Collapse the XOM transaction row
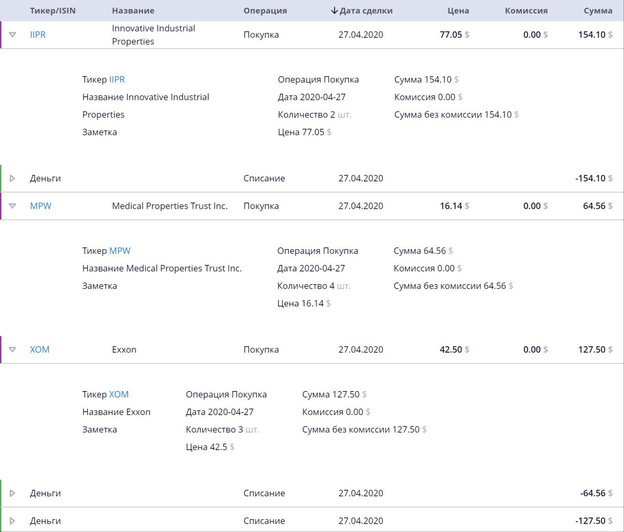The image size is (624, 532). pos(13,350)
